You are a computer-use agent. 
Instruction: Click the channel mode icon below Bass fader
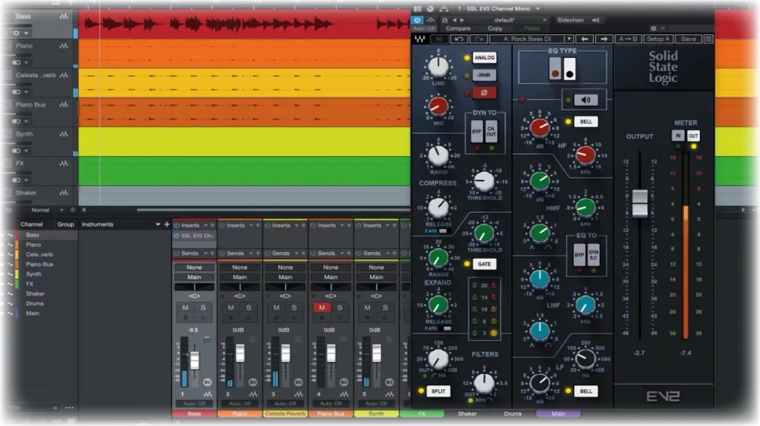coord(207,382)
